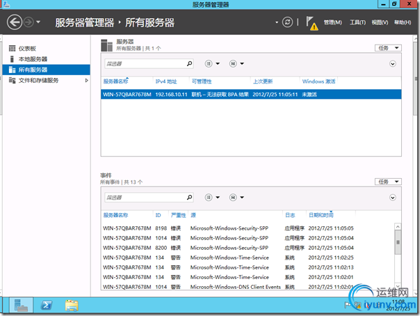Sort events by 日志 column

[x=290, y=215]
